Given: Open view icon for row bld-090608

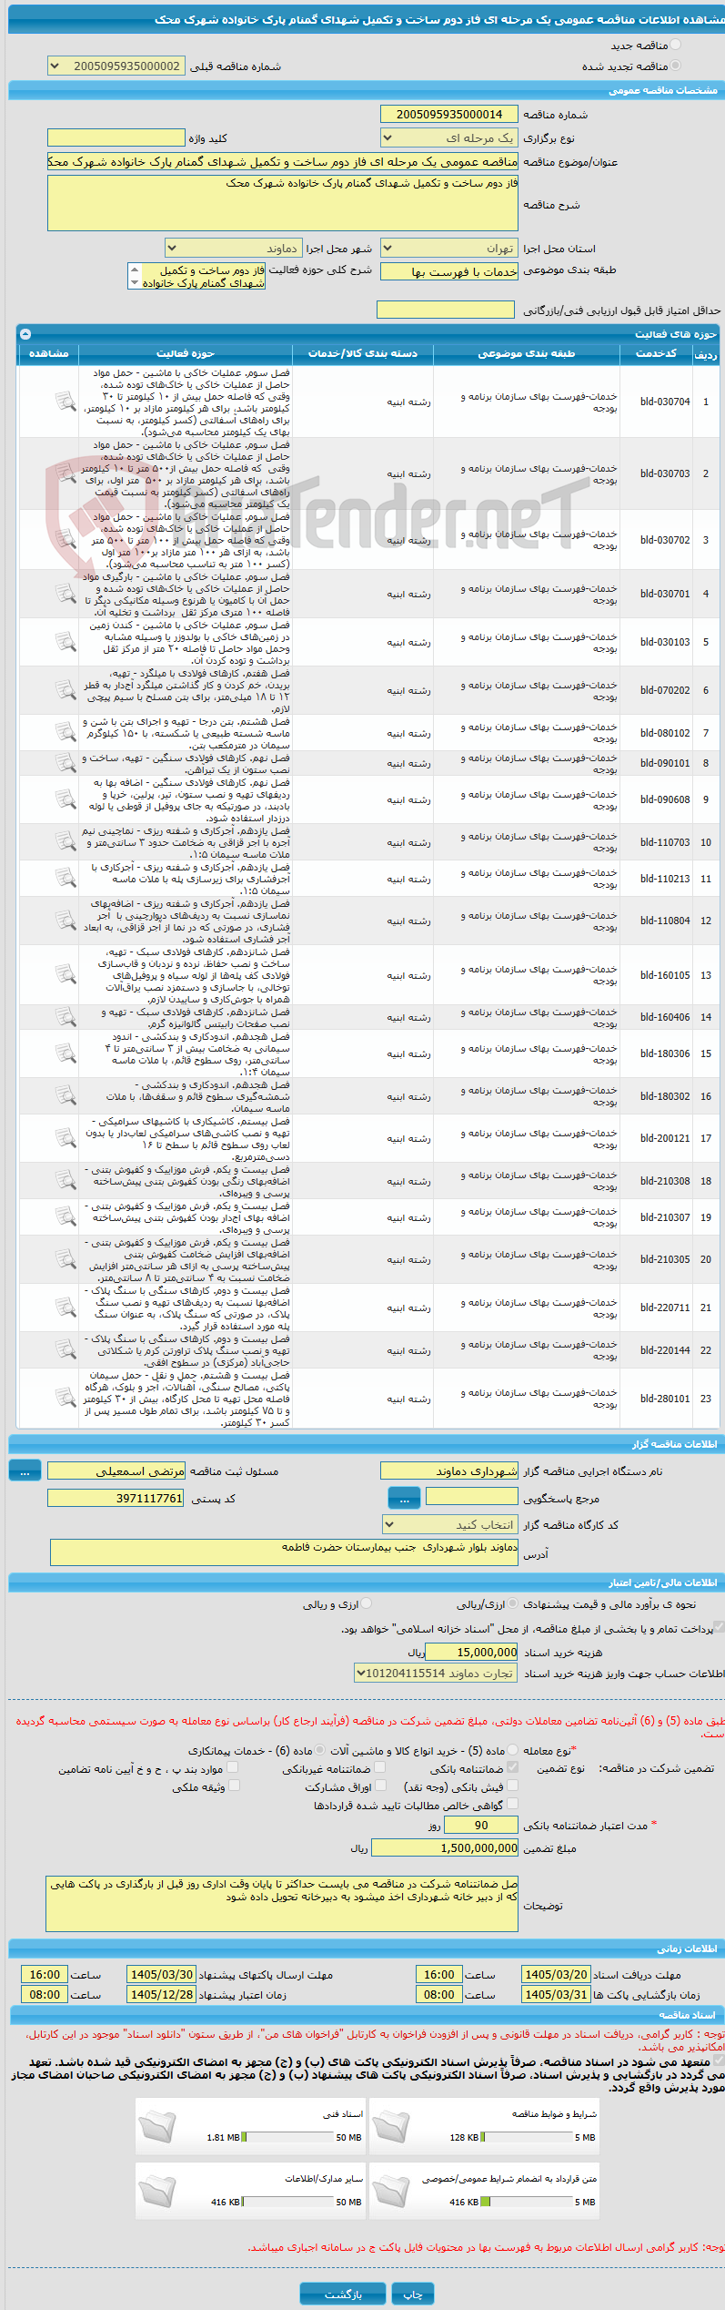Looking at the screenshot, I should coord(65,799).
